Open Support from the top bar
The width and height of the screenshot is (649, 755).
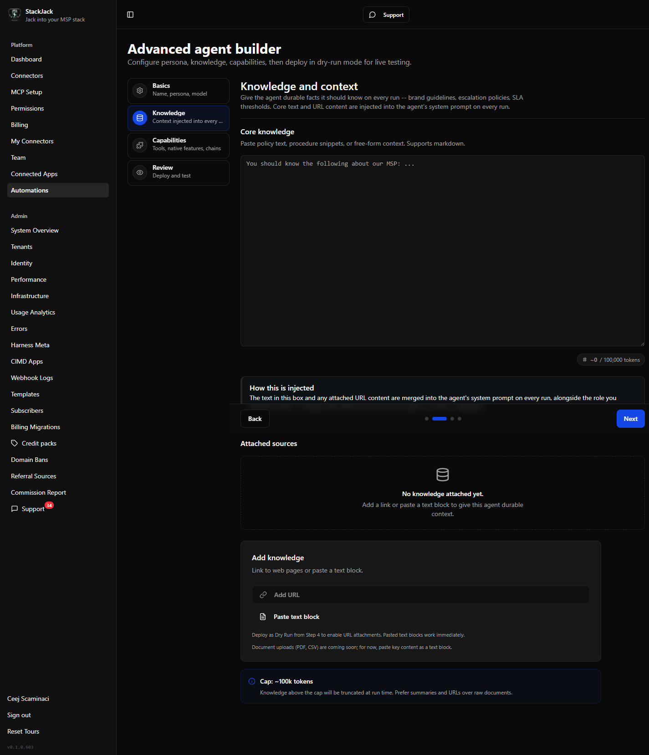[386, 15]
